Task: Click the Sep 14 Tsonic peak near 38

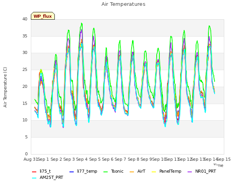Action: click(209, 26)
